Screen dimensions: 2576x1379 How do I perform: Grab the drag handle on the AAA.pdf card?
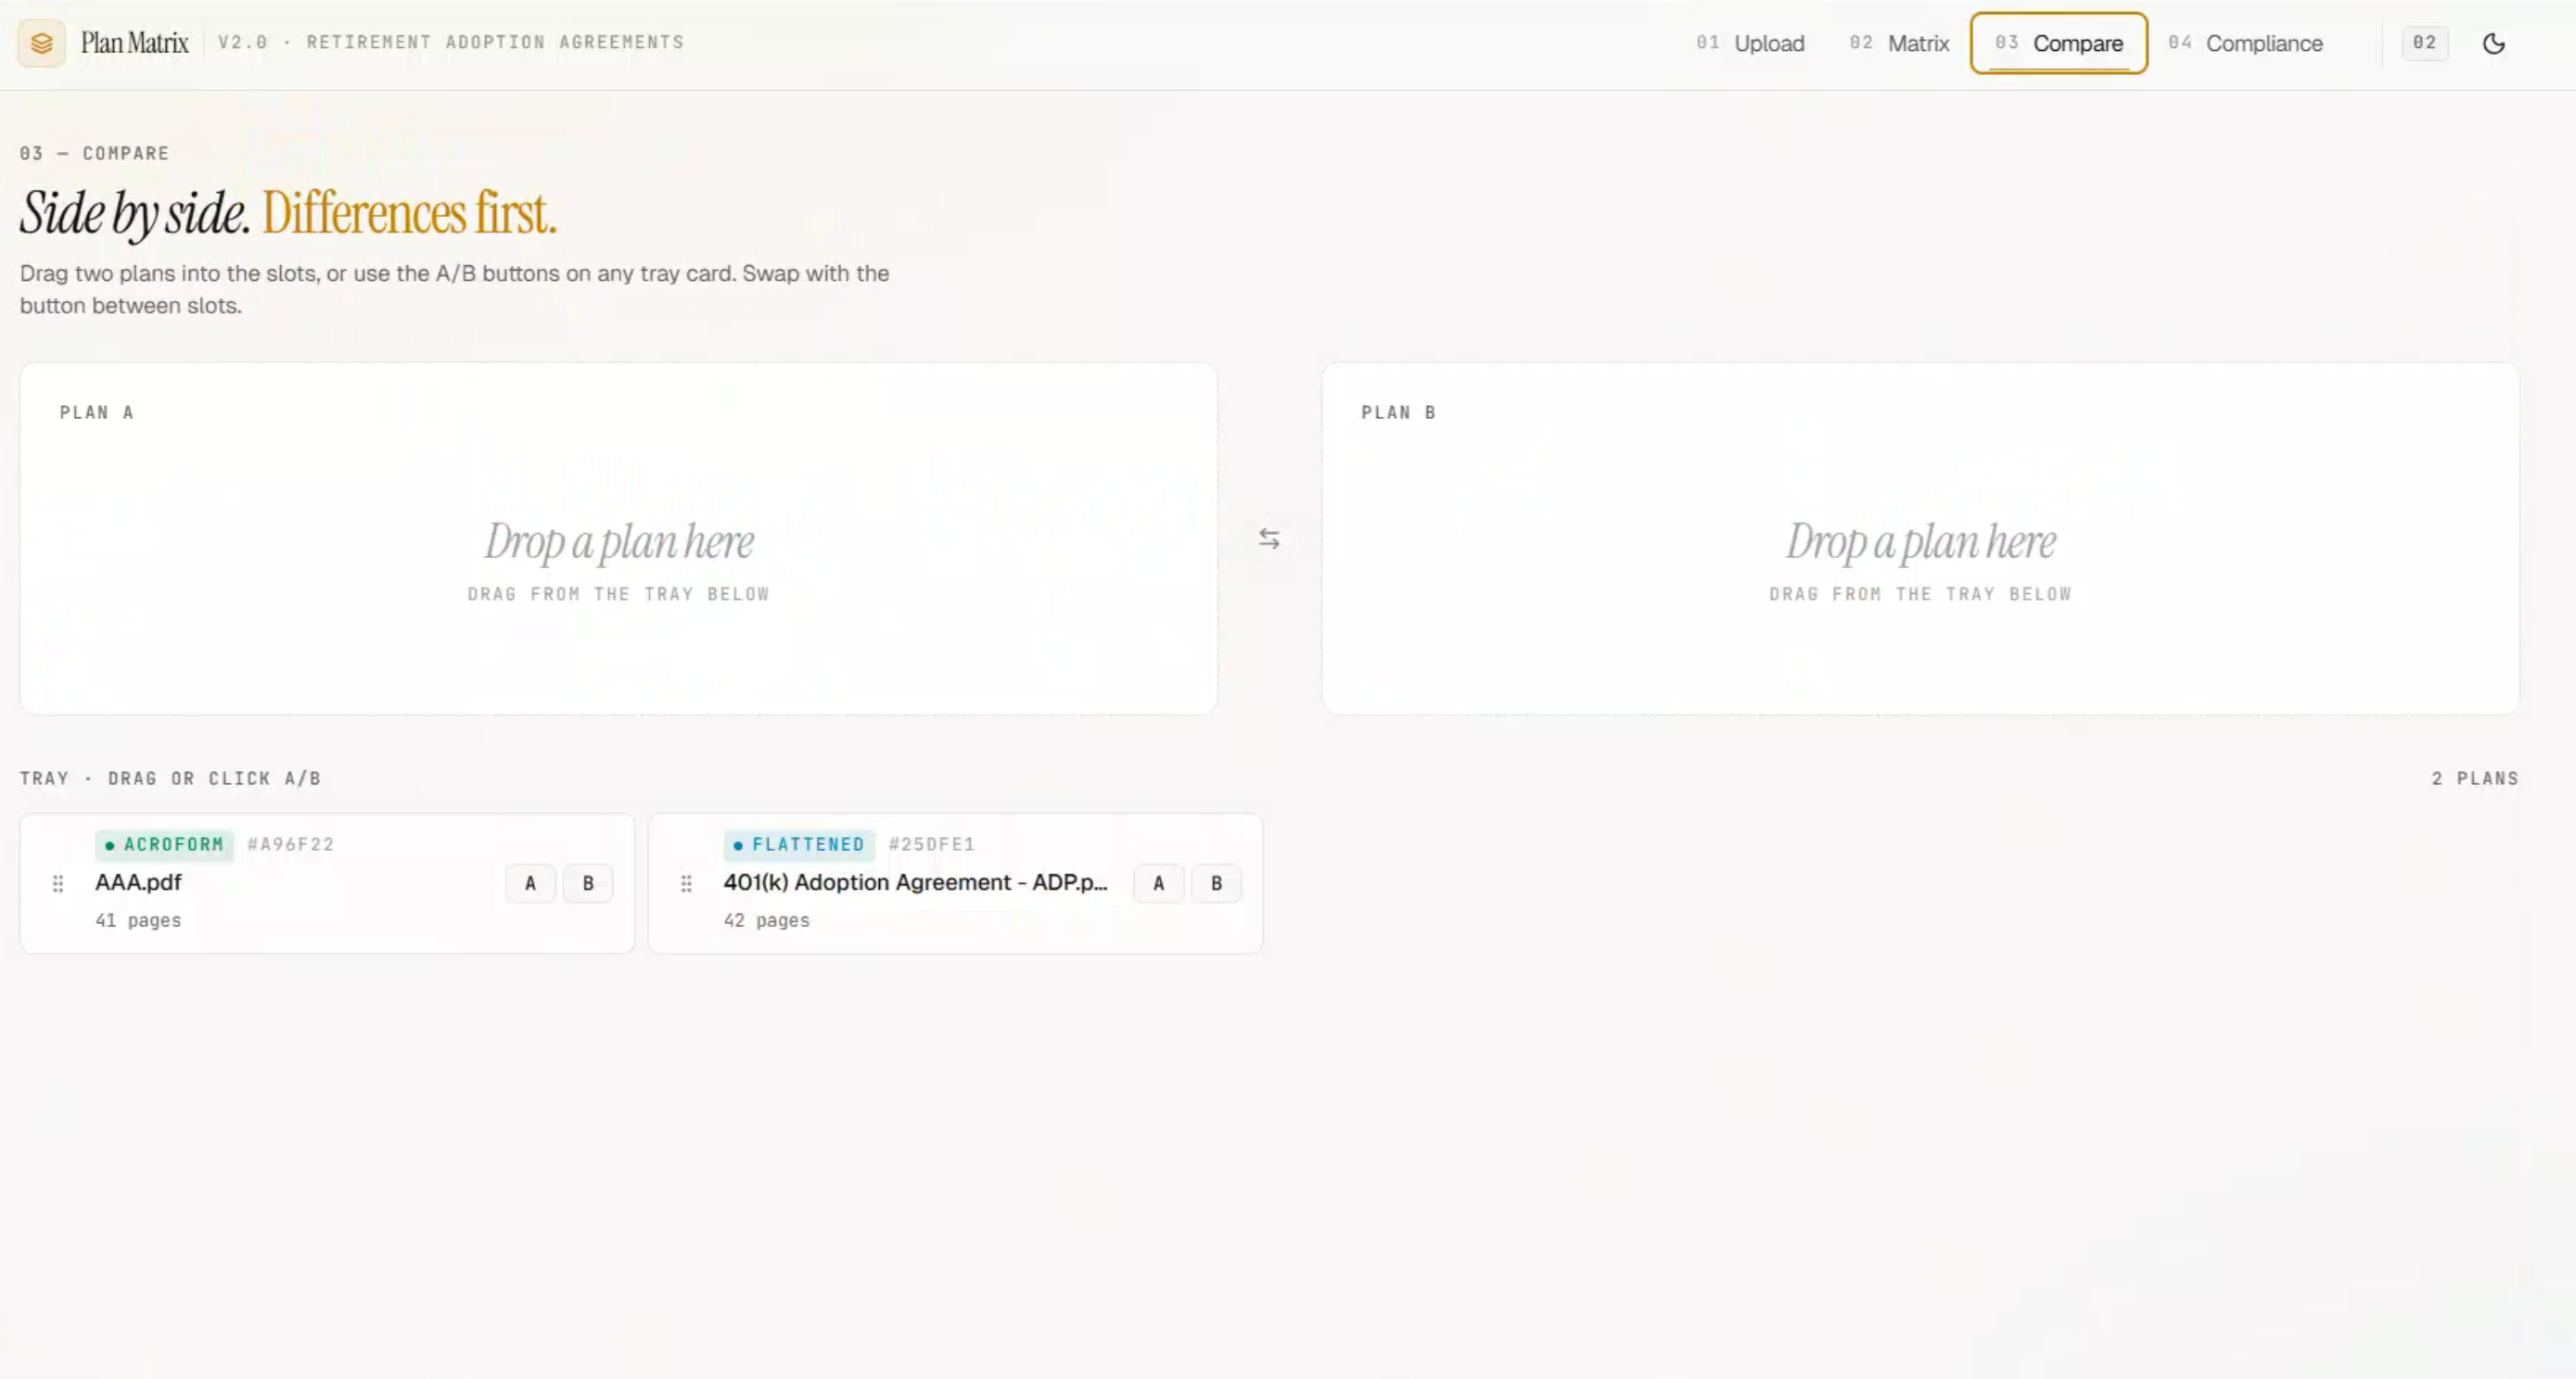(58, 883)
